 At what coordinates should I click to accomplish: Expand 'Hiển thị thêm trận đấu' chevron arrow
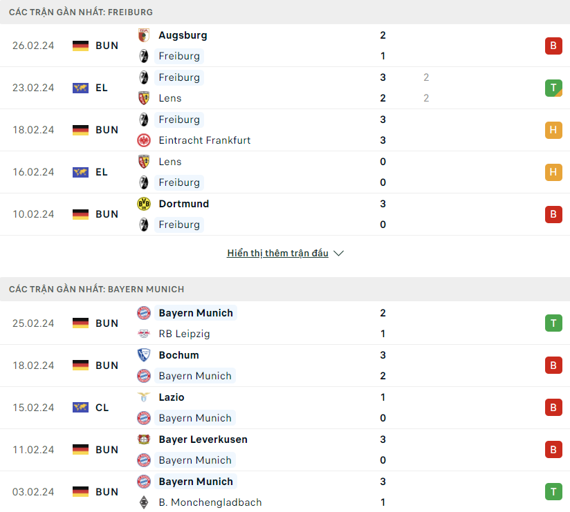(338, 254)
